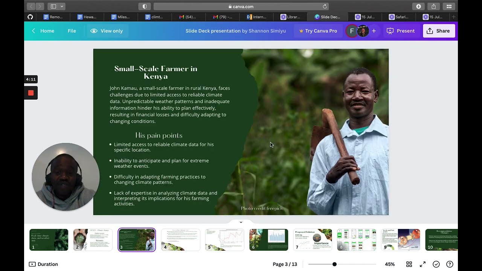Screen dimensions: 482x271
Task: Open the sidebar options dropdown arrow
Action: [x=62, y=6]
